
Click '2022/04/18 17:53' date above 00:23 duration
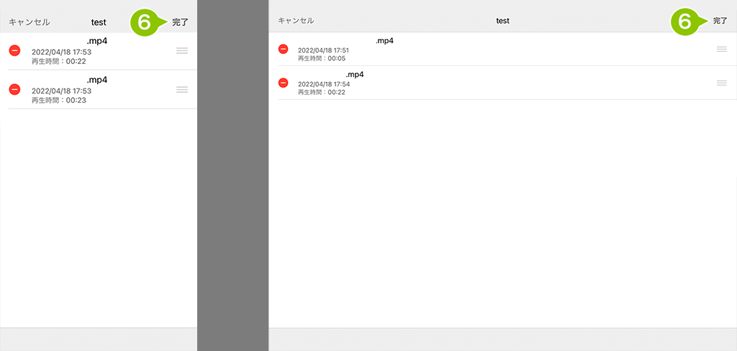[62, 91]
